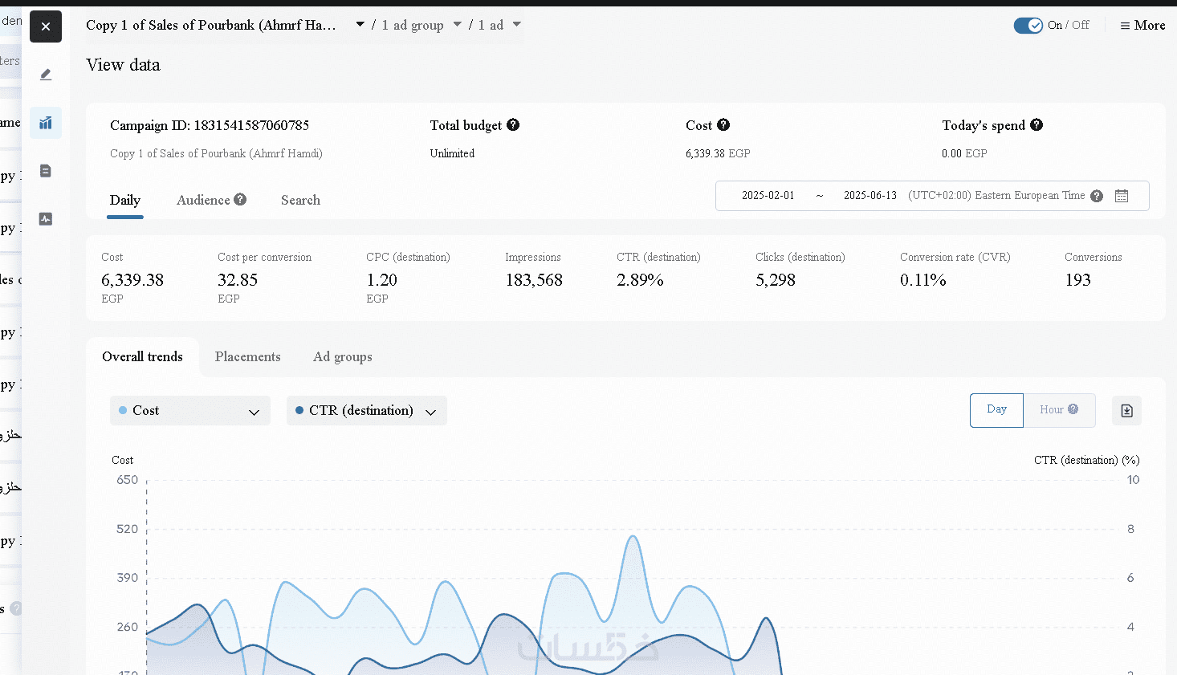Click the pencil edit icon in sidebar
The image size is (1177, 675).
[x=46, y=75]
